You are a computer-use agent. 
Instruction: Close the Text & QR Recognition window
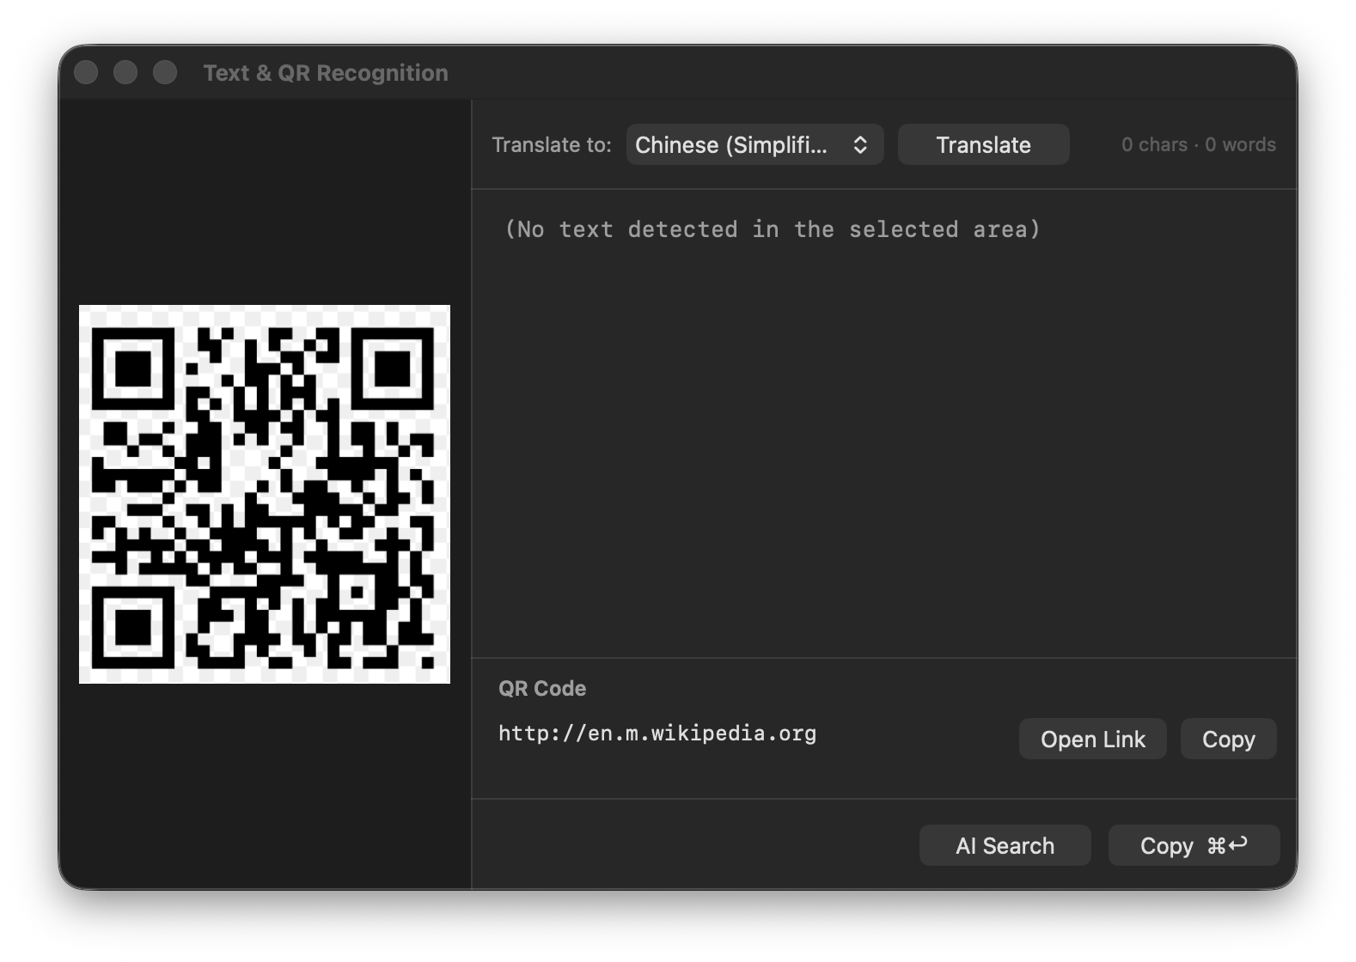click(86, 72)
